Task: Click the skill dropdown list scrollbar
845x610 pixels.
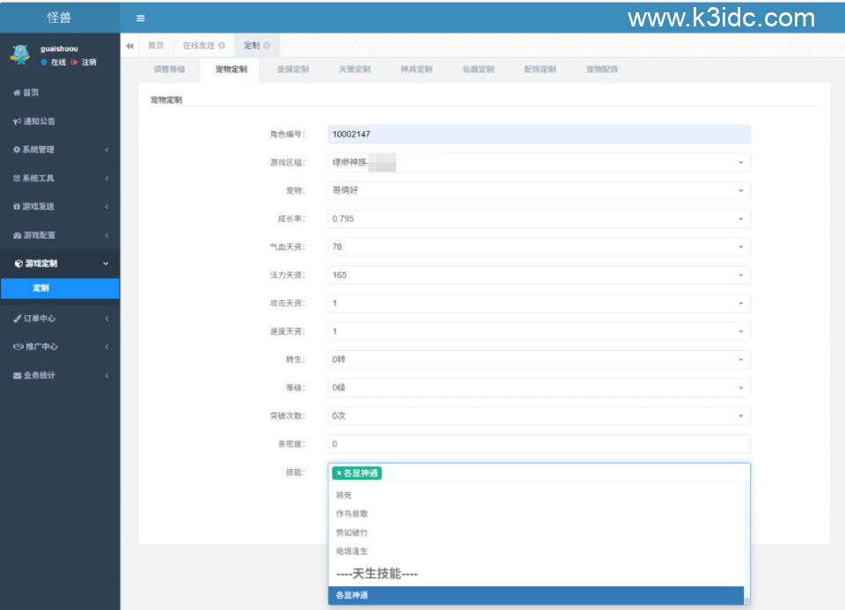Action: coord(747,546)
